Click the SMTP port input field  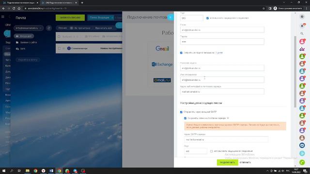click(196, 151)
